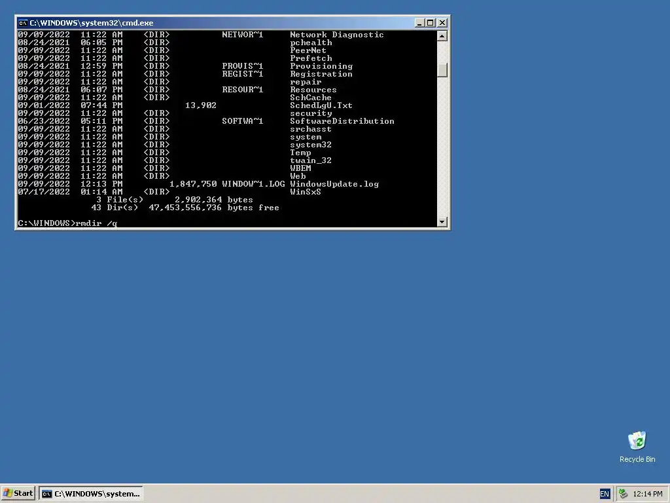Click the file size '13,902'
Viewport: 670px width, 503px height.
(x=200, y=105)
